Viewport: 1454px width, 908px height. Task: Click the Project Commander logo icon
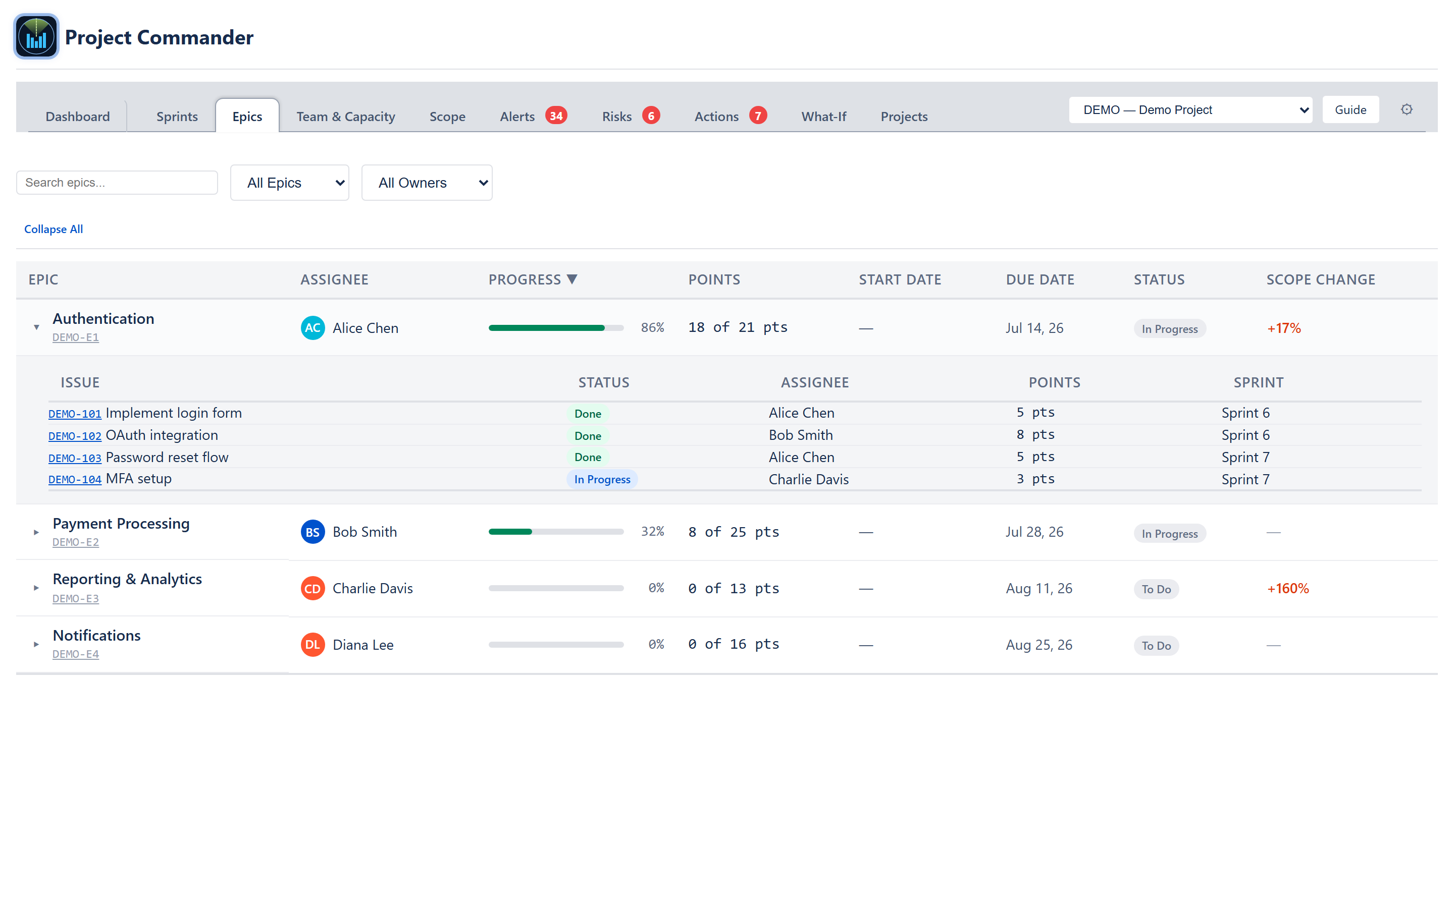(x=36, y=37)
